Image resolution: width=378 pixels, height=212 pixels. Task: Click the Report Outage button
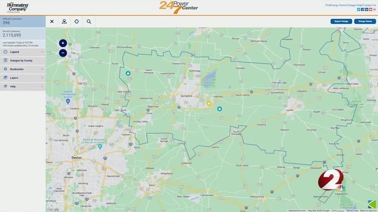pos(341,21)
